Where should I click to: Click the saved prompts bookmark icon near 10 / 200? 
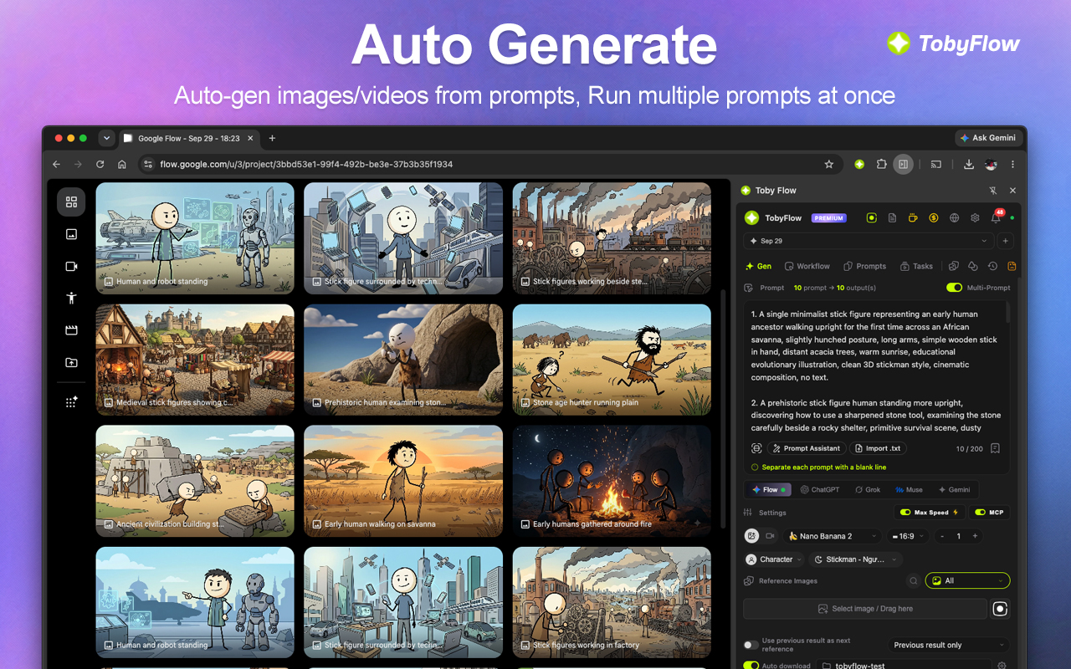(x=995, y=448)
